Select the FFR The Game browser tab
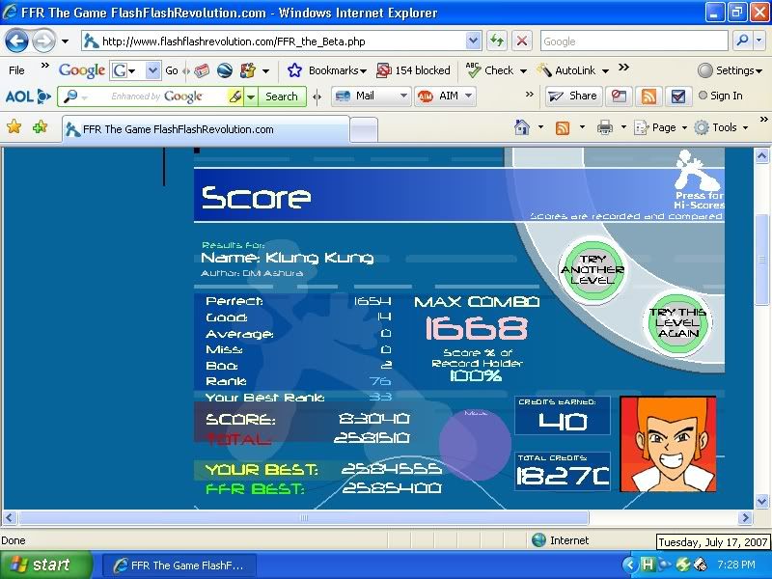772x579 pixels. pos(203,129)
